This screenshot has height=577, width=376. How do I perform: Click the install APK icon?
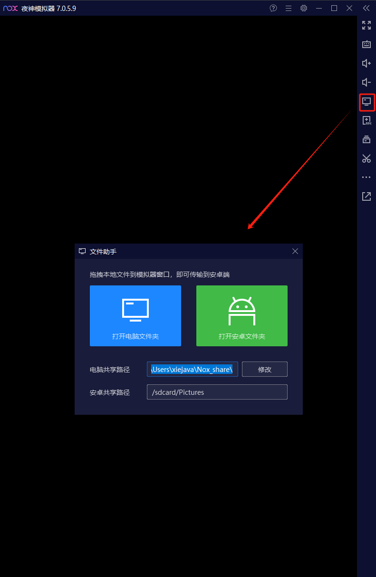(366, 121)
